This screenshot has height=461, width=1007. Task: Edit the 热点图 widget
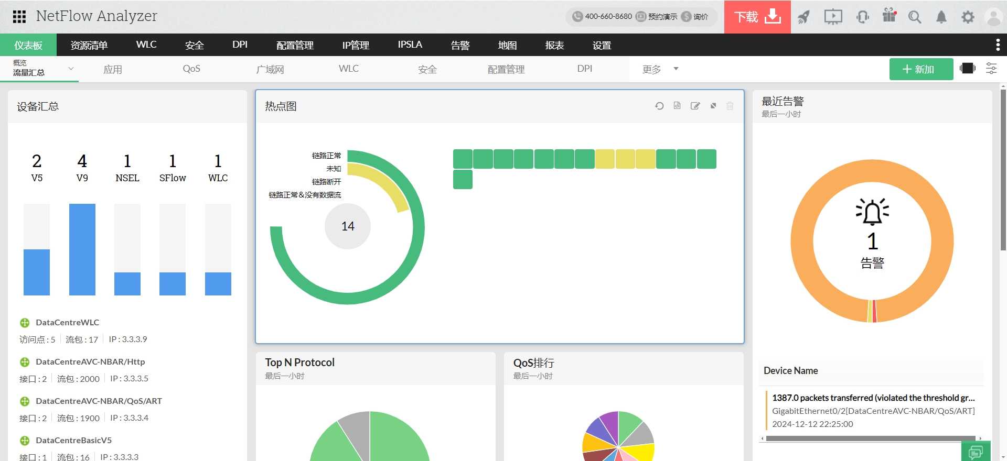tap(695, 106)
